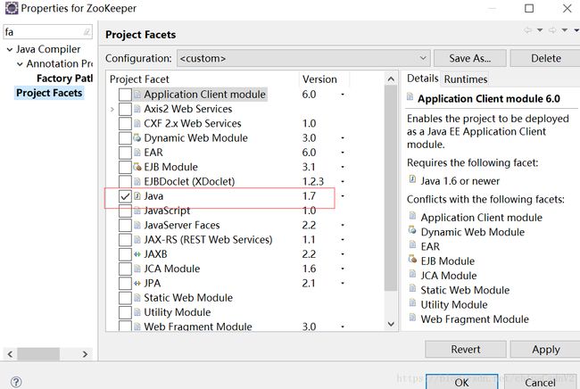
Task: Click the Cancel button
Action: (x=540, y=382)
